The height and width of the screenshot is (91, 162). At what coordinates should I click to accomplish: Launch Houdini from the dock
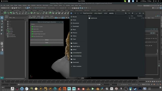[x=64, y=89]
